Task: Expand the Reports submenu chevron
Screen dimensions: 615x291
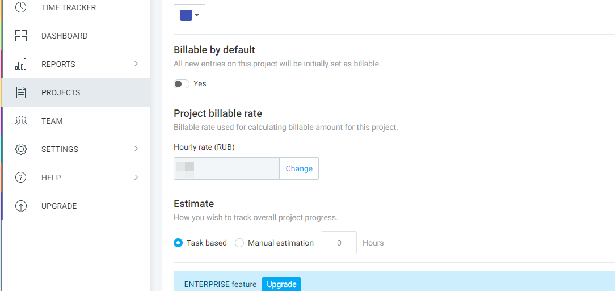Action: tap(136, 64)
